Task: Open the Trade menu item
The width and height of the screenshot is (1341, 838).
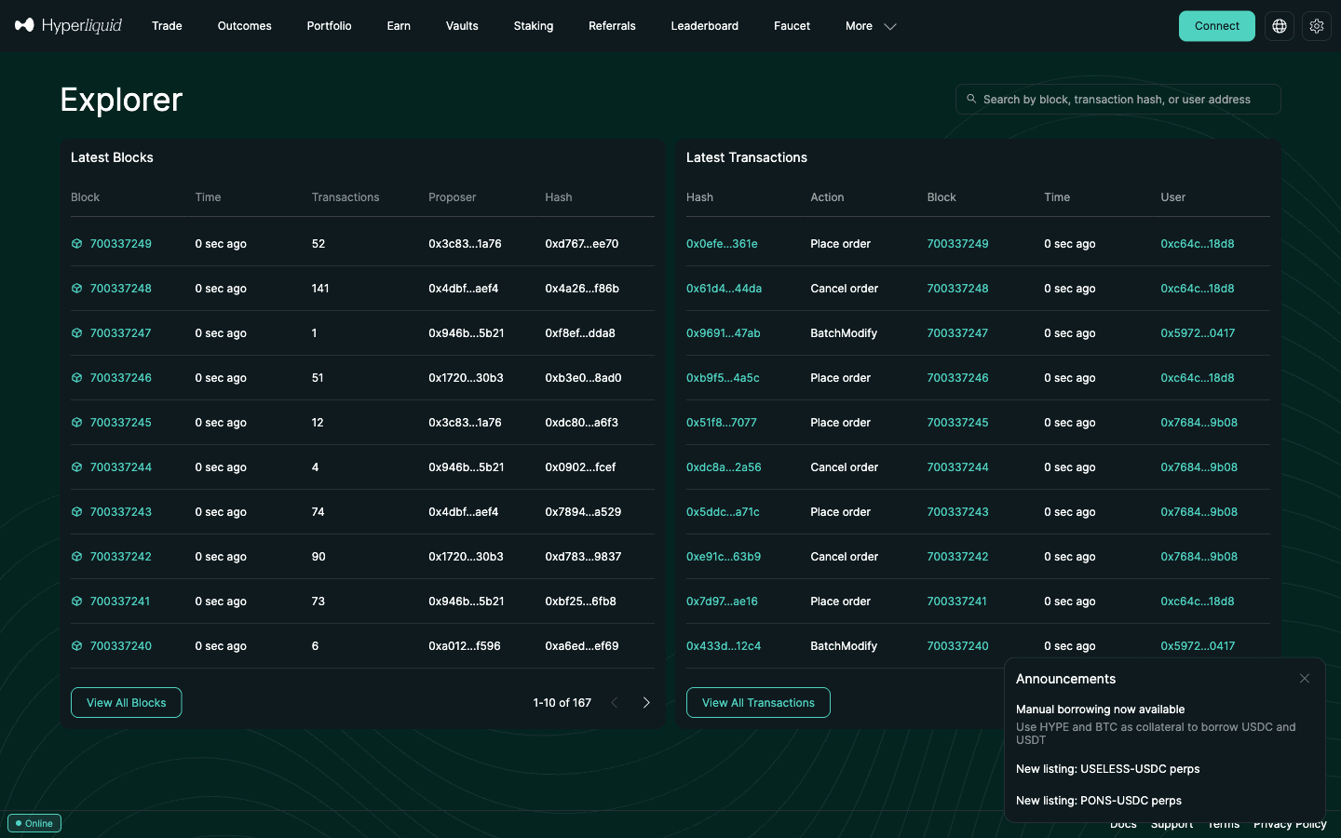Action: pos(167,26)
